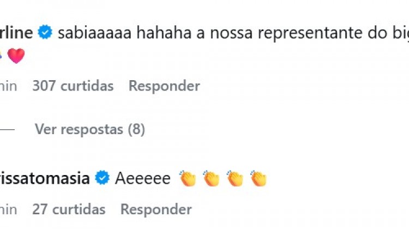Reply to the Aeeeee comment via Responder
This screenshot has width=409, height=229.
tap(156, 209)
